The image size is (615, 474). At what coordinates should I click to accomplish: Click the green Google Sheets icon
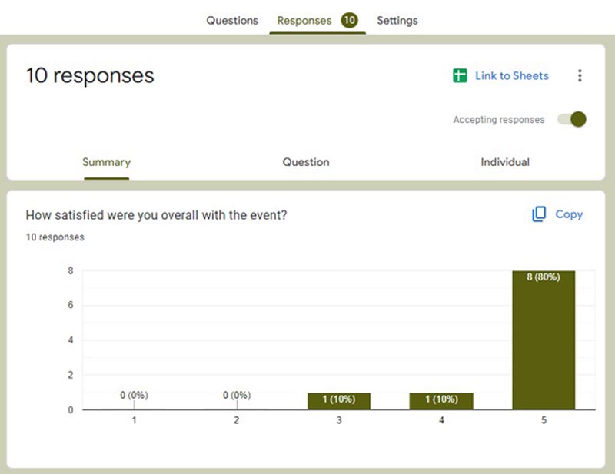pyautogui.click(x=460, y=75)
